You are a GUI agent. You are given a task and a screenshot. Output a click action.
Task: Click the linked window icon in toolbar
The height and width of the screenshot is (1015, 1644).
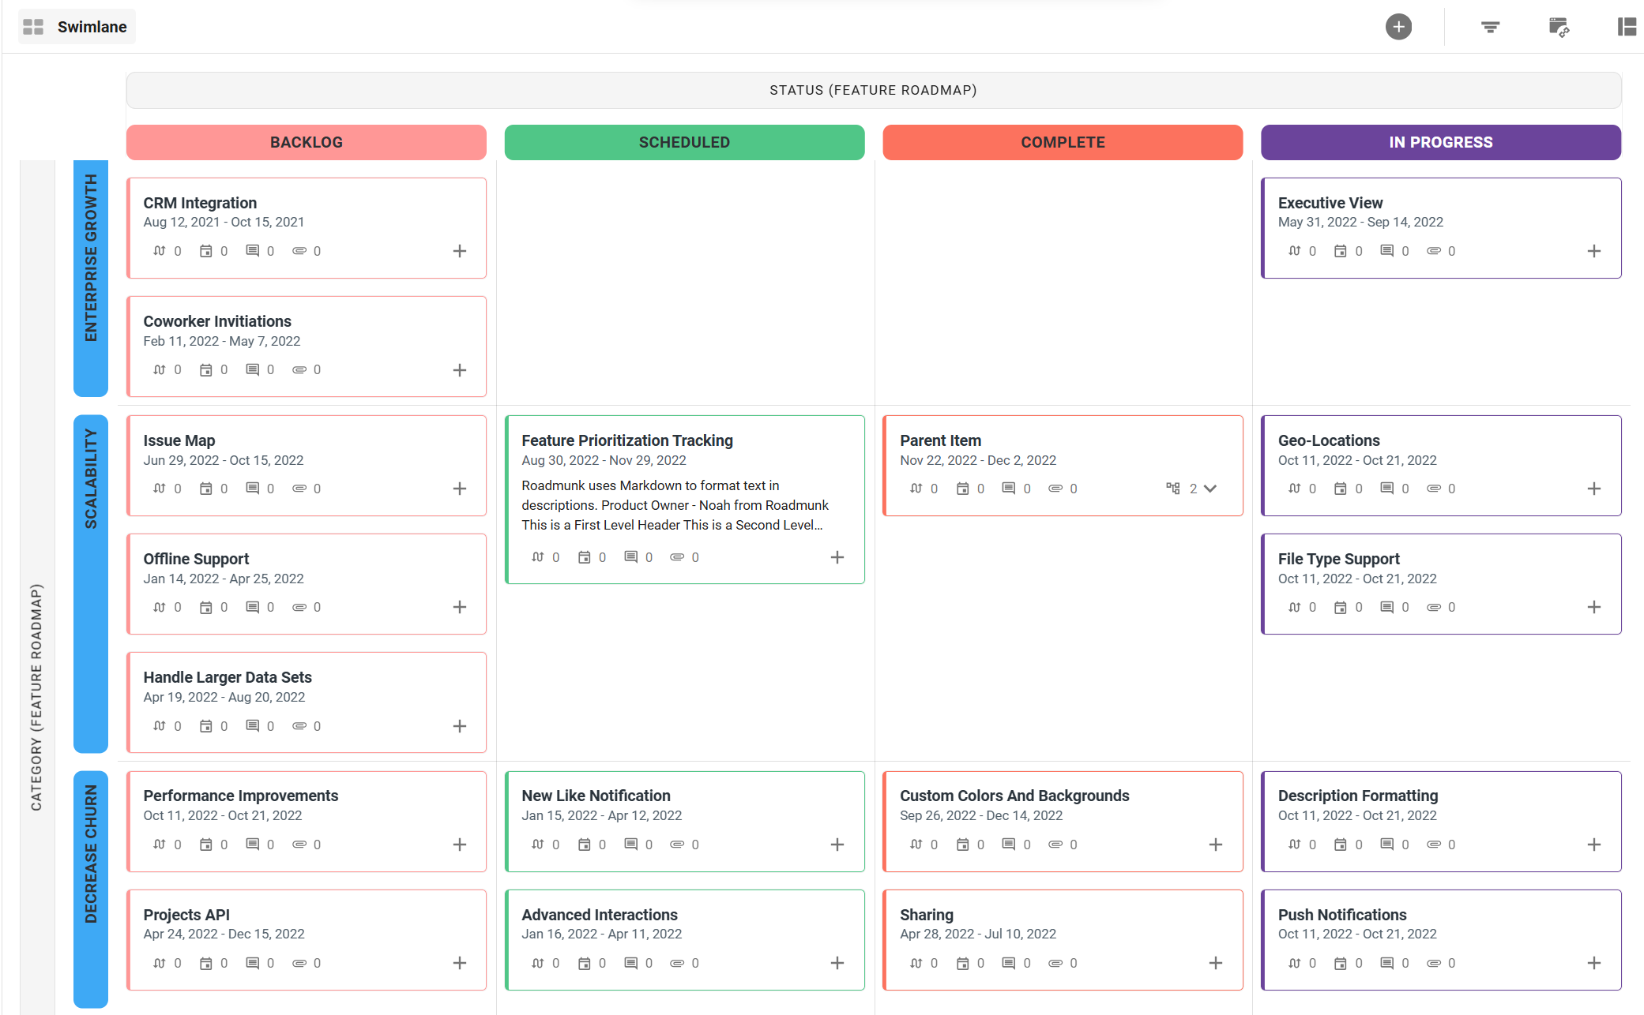coord(1558,27)
